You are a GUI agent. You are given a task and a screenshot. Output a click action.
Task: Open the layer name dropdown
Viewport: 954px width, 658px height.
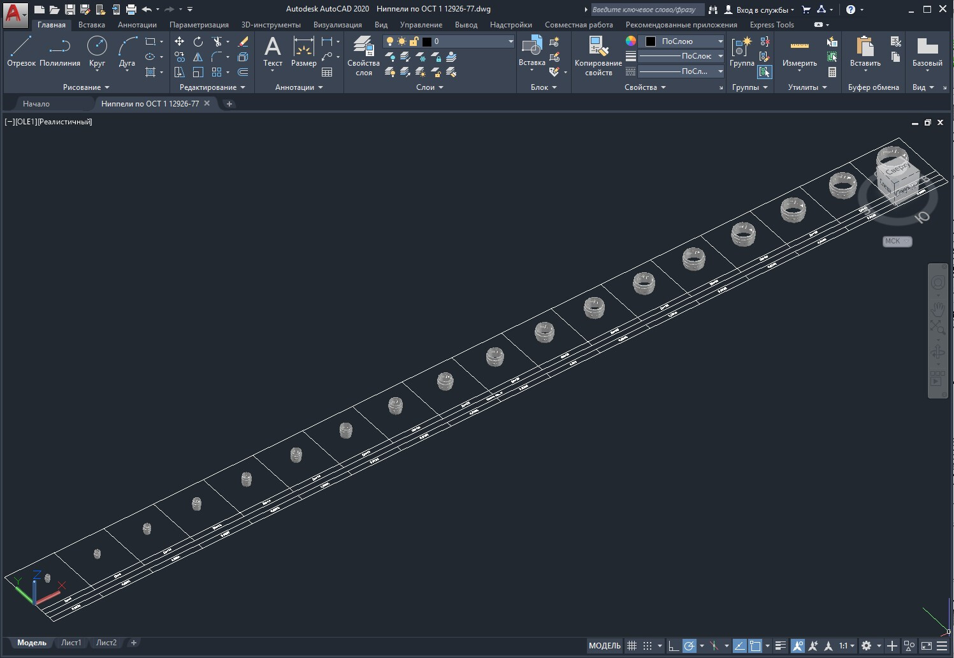click(x=449, y=41)
